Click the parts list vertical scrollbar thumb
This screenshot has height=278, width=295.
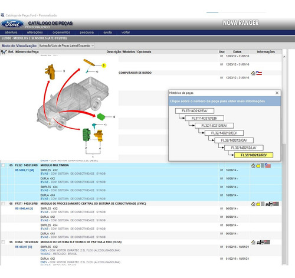click(x=284, y=204)
